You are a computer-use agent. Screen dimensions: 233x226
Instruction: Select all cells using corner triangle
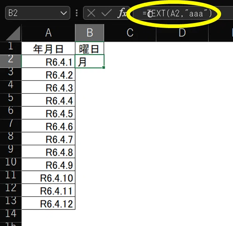click(13, 33)
